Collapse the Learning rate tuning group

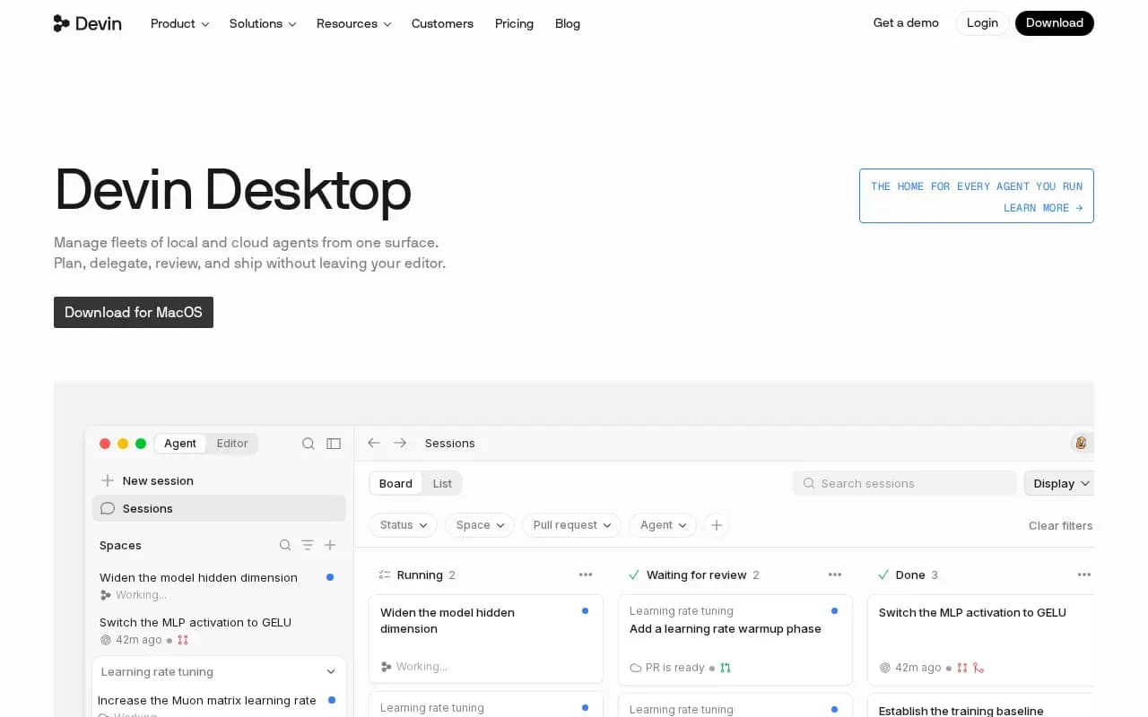(x=331, y=672)
